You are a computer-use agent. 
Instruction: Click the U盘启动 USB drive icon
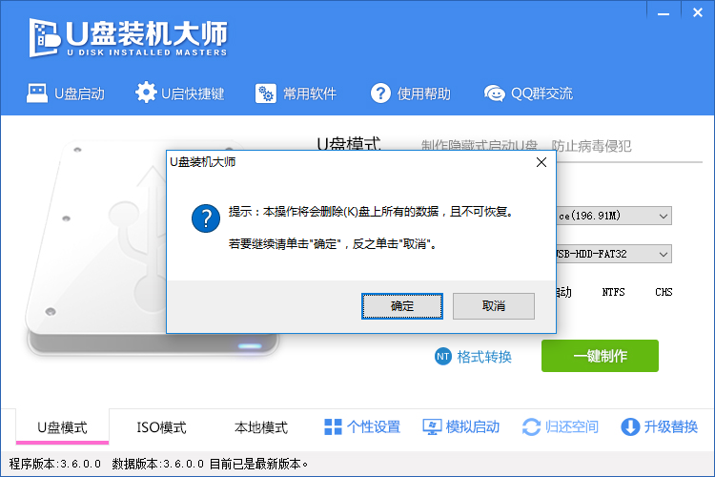point(37,93)
